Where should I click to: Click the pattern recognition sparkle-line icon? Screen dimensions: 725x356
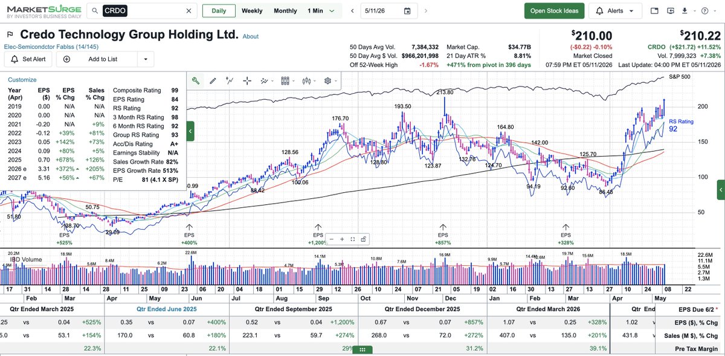pyautogui.click(x=264, y=80)
